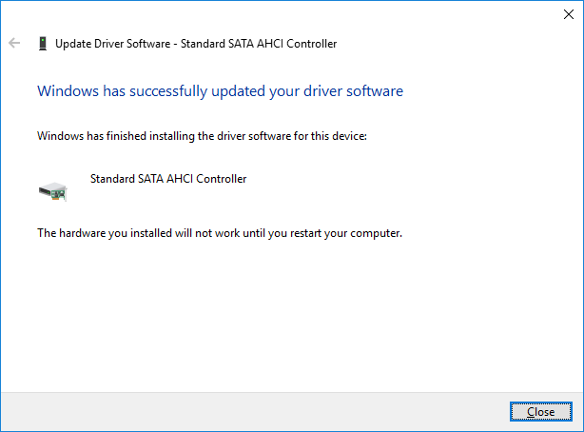Click the restart-your-computer warning message
The width and height of the screenshot is (584, 432).
coord(220,232)
